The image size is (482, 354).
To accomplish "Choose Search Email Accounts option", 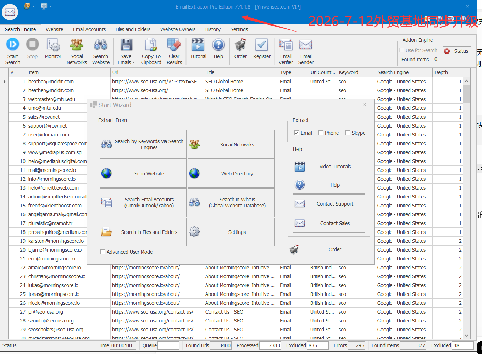I will [143, 202].
